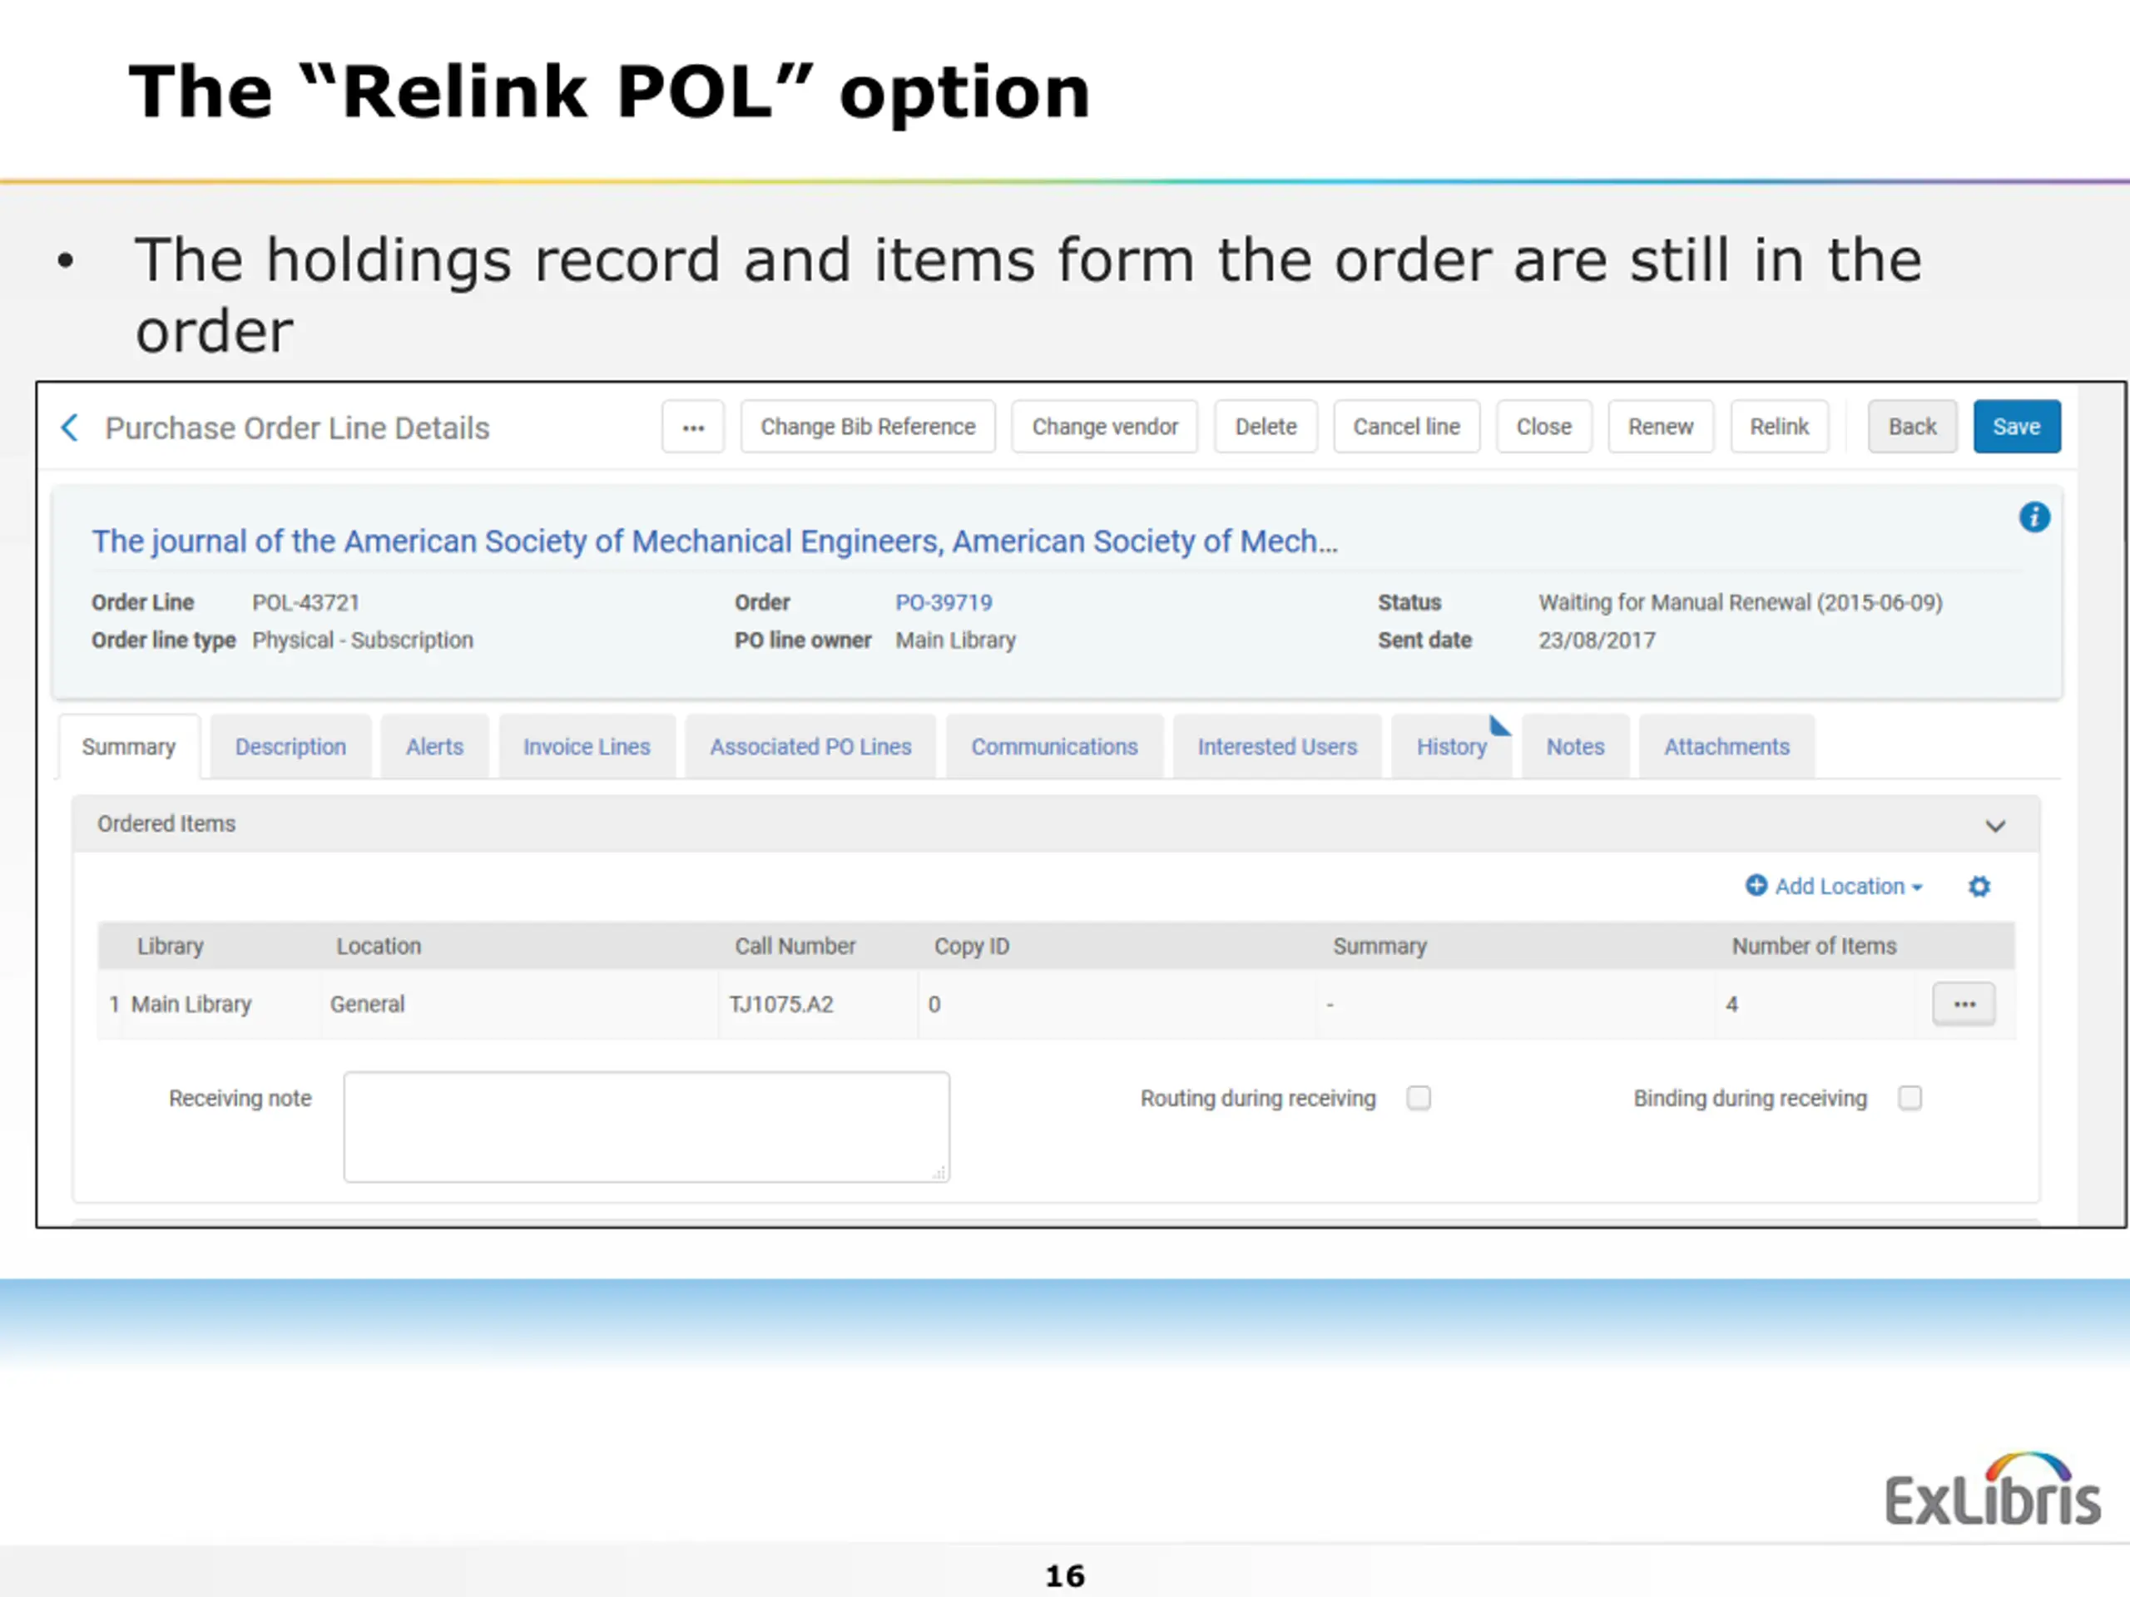Open the Alerts tab

click(x=434, y=747)
